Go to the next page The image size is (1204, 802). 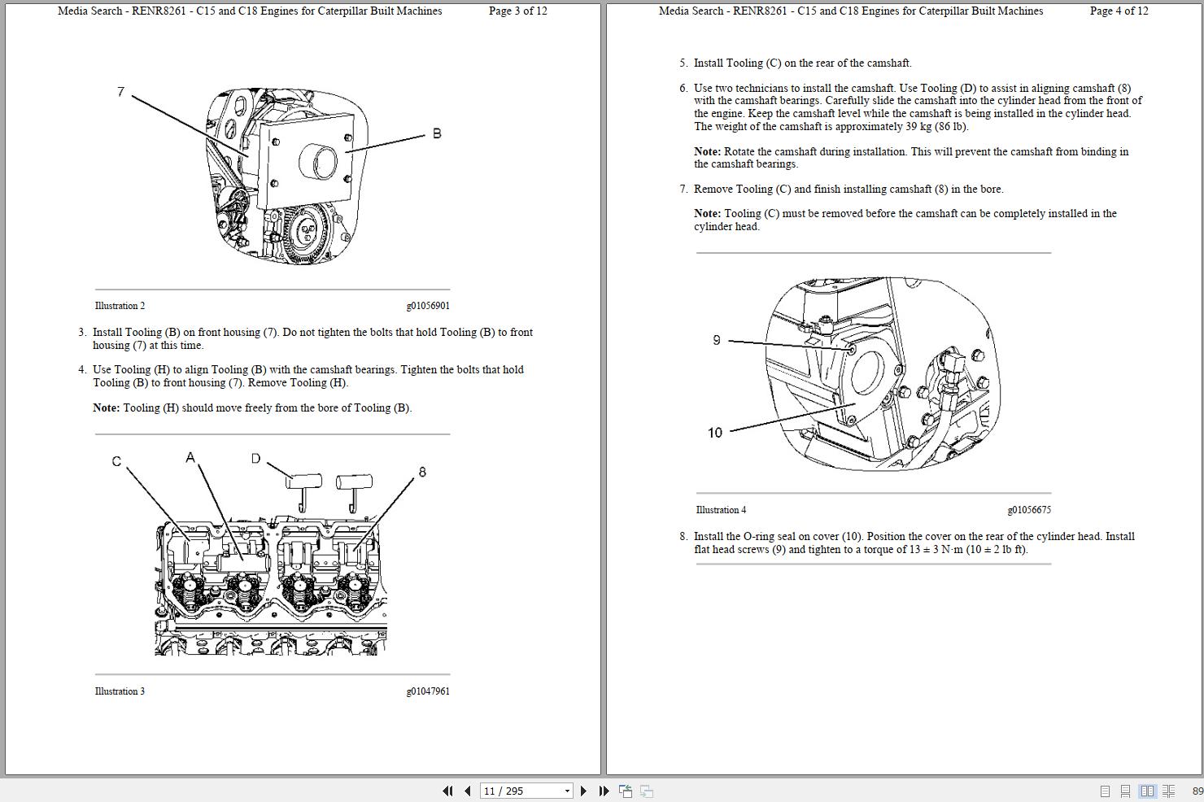(x=583, y=790)
